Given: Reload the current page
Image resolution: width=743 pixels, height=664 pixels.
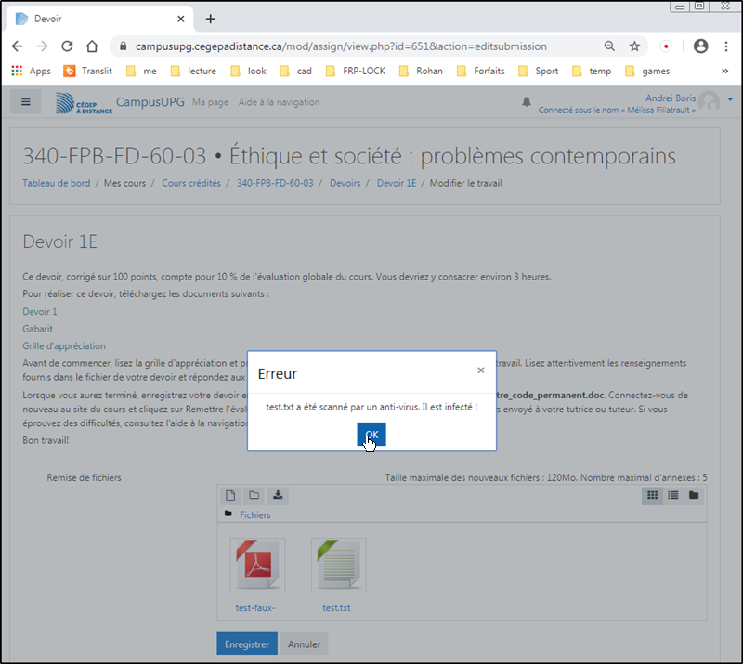Looking at the screenshot, I should (x=67, y=46).
